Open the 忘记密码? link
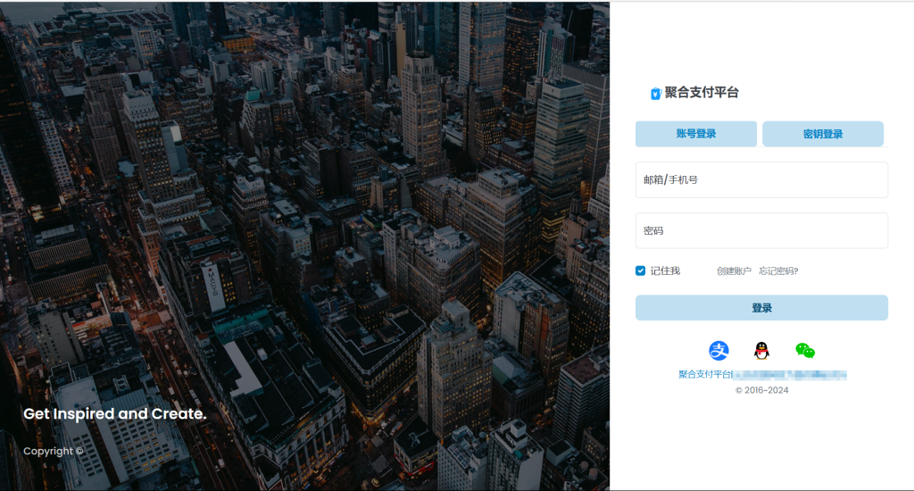Screen dimensions: 914x491 778,270
